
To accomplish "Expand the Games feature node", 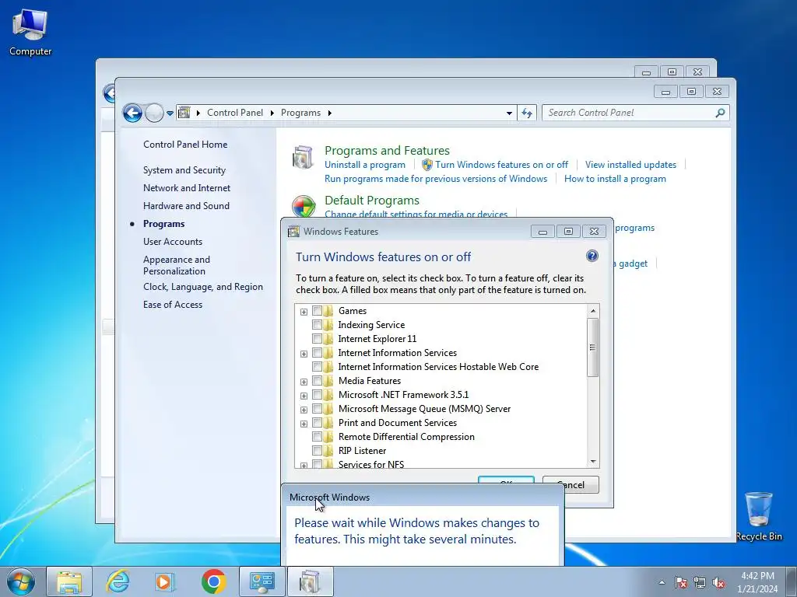I will click(x=304, y=311).
